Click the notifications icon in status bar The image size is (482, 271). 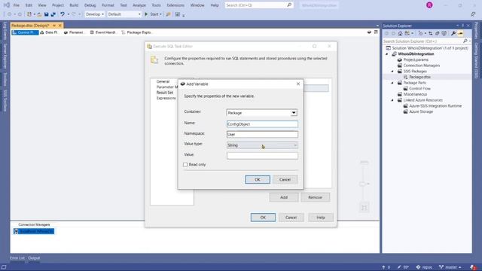[473, 267]
